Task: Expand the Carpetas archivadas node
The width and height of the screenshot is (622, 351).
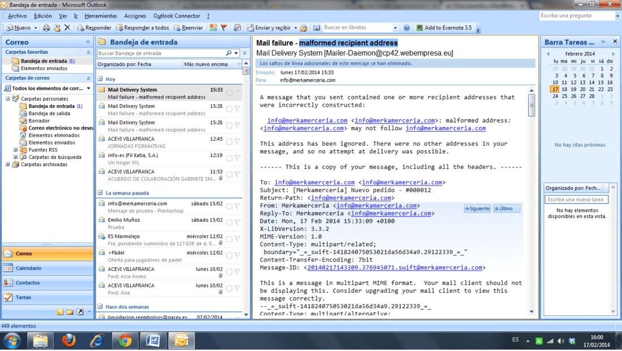Action: coord(7,164)
